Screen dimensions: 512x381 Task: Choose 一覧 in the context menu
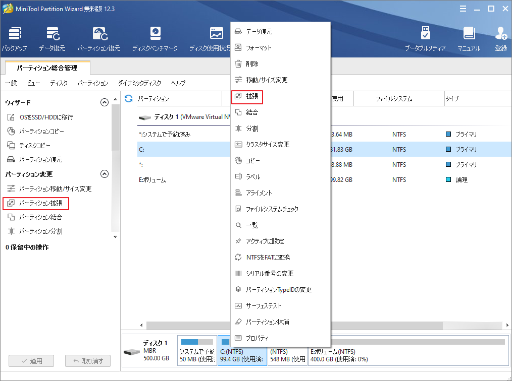(x=281, y=225)
